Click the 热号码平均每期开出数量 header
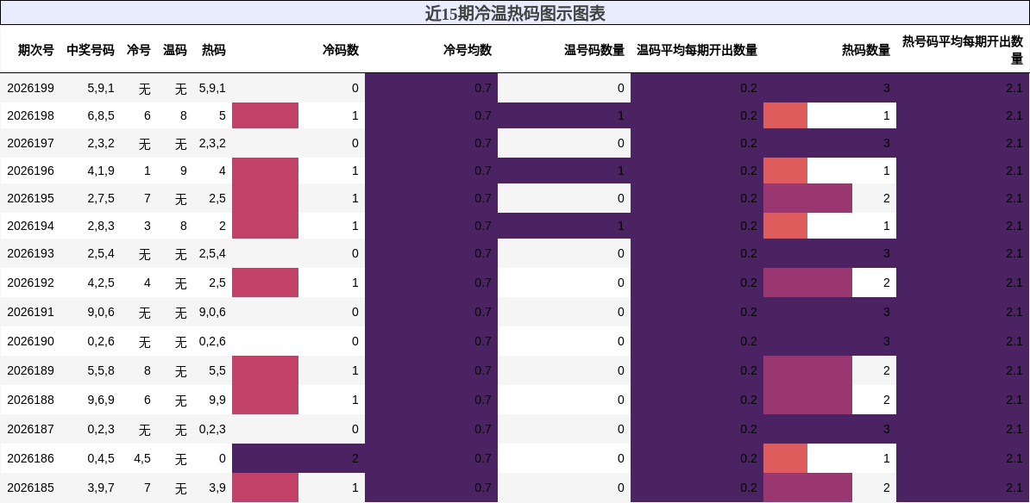The height and width of the screenshot is (503, 1030). [x=963, y=50]
